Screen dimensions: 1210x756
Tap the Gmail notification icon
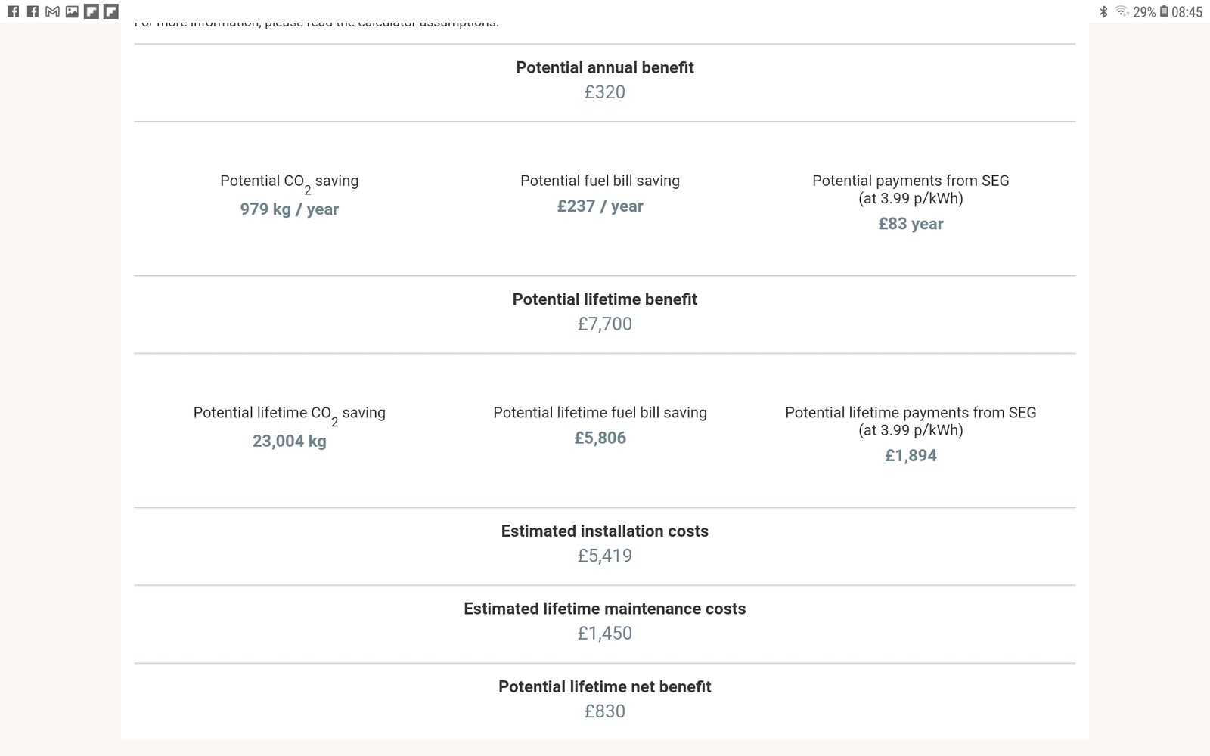click(x=52, y=11)
